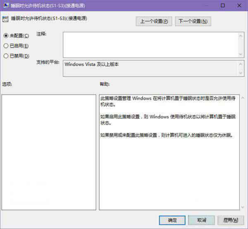The height and width of the screenshot is (229, 248).
Task: Click inside the 注释 text box
Action: (x=150, y=45)
